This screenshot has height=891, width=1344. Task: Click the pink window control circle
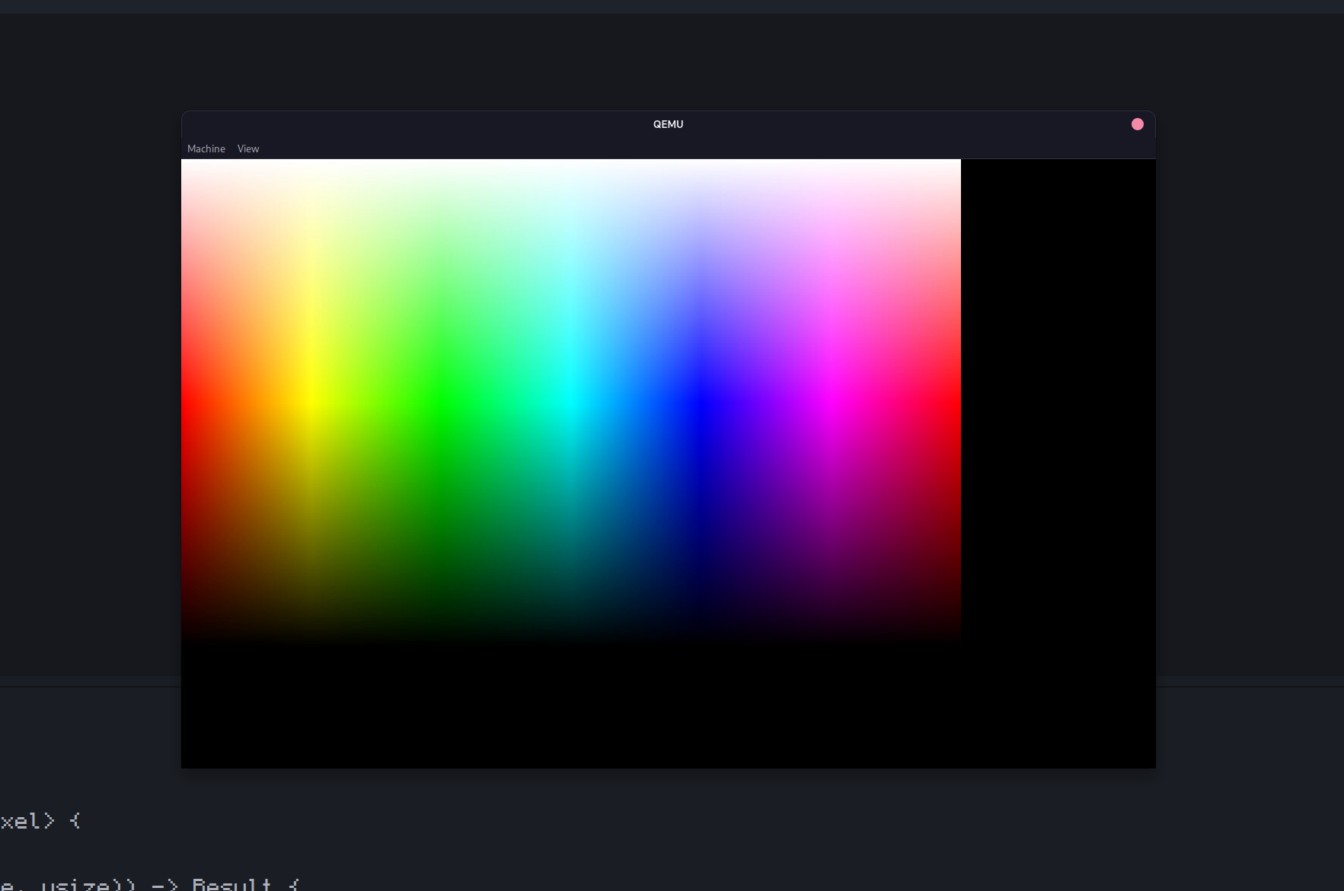1137,123
